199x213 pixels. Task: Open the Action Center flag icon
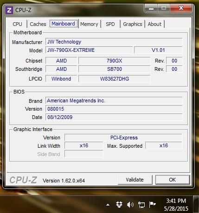(152, 205)
